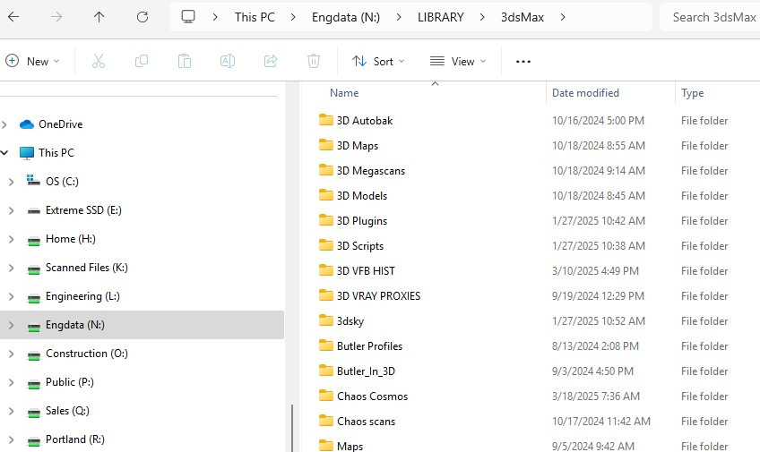Expand the OS (C:) drive node
This screenshot has width=760, height=452.
point(11,182)
